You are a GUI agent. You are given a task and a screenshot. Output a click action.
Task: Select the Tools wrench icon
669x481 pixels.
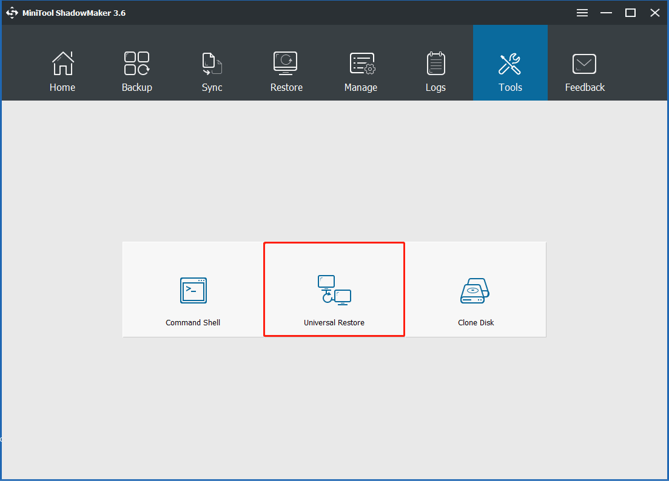pos(510,64)
